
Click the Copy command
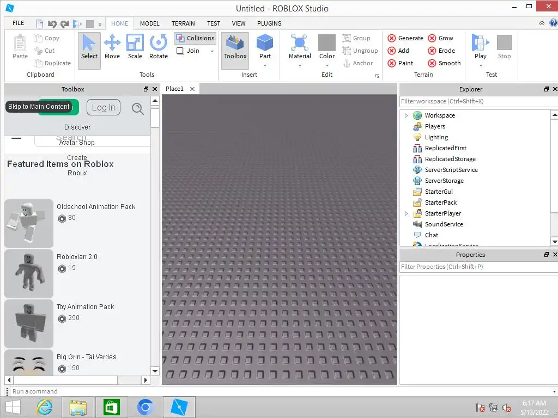(x=47, y=38)
